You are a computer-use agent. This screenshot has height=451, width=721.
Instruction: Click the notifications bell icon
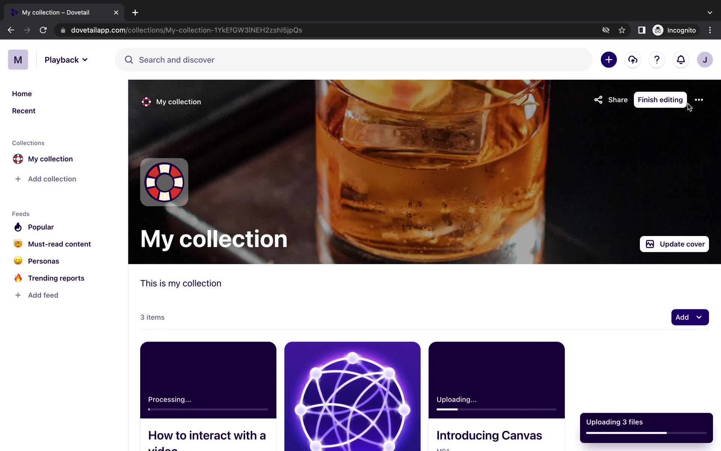[x=681, y=60]
